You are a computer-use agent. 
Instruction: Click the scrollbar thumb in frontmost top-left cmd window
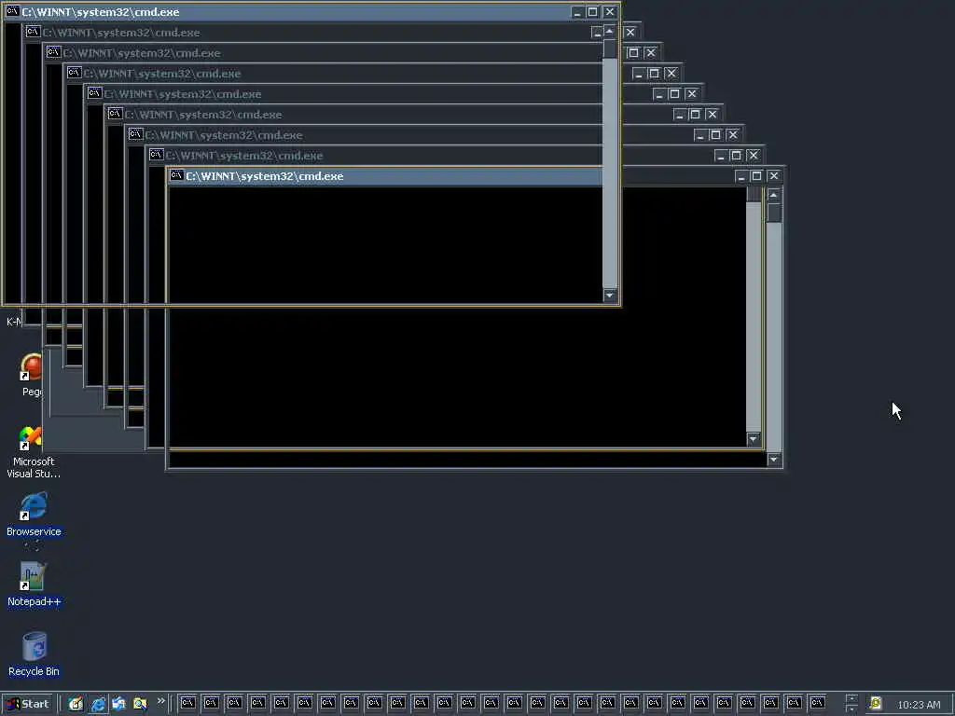609,48
